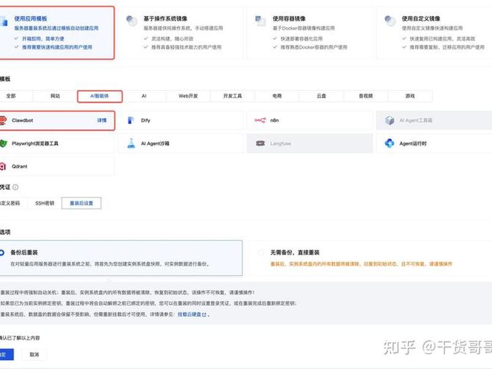Click the Agent运行时 blue logo icon
492x369 pixels.
[389, 143]
